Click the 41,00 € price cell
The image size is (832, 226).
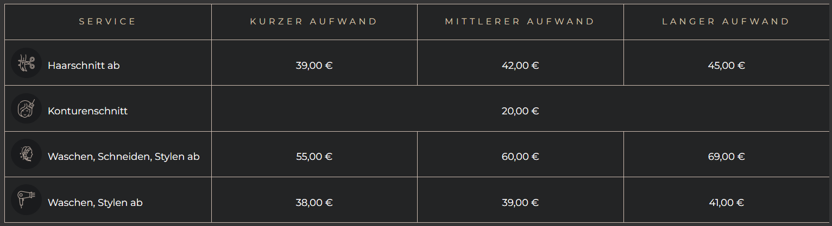click(727, 203)
